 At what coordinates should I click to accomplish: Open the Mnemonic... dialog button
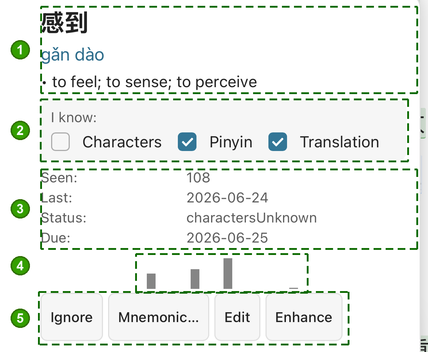pos(158,317)
